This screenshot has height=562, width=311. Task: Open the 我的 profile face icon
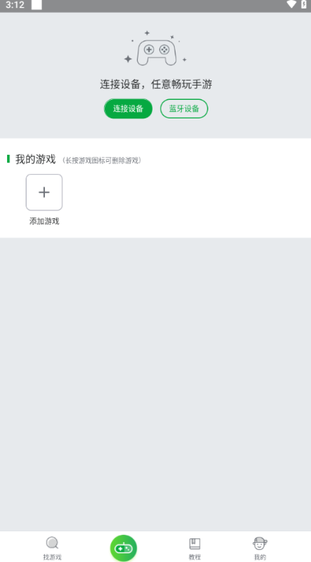[260, 543]
